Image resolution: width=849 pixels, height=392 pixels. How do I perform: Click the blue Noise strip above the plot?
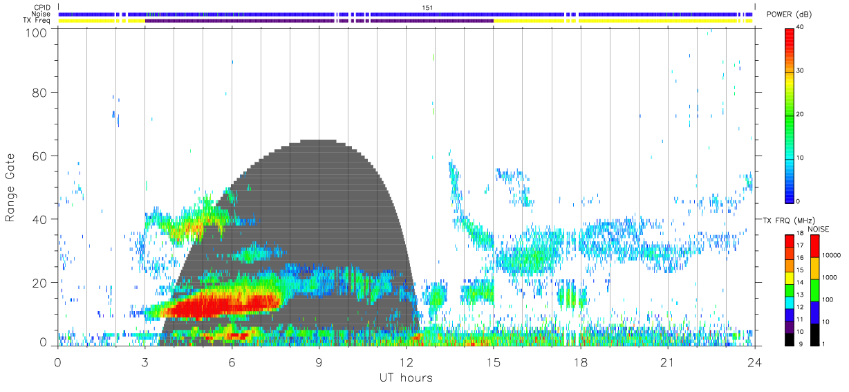[406, 14]
